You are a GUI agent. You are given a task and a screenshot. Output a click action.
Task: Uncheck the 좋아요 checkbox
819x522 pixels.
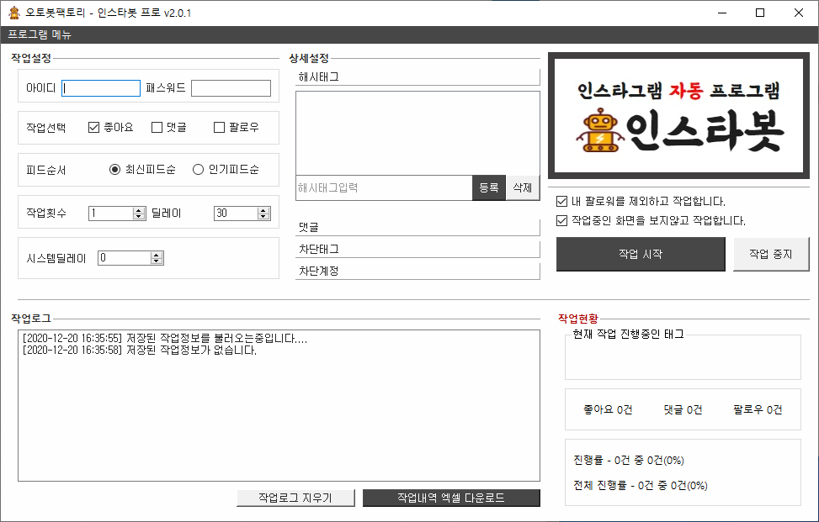click(94, 127)
